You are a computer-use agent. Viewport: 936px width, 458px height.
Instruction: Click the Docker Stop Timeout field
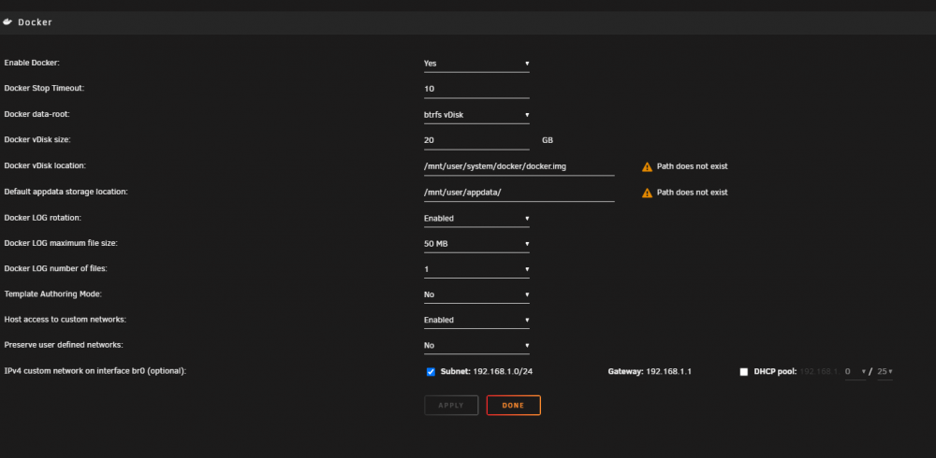pyautogui.click(x=476, y=89)
